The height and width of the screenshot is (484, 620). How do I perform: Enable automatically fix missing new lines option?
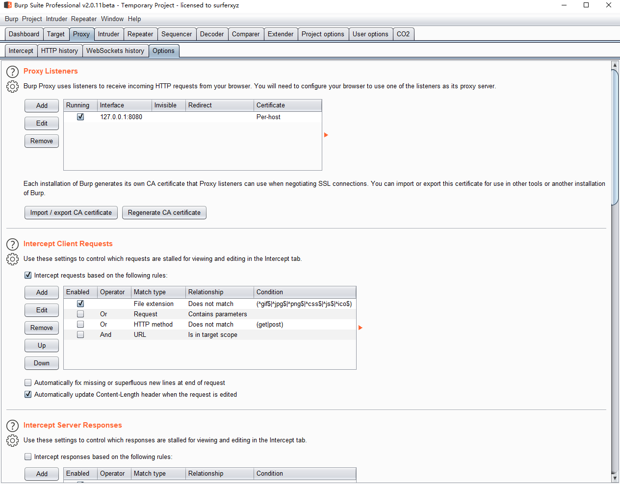coord(28,383)
